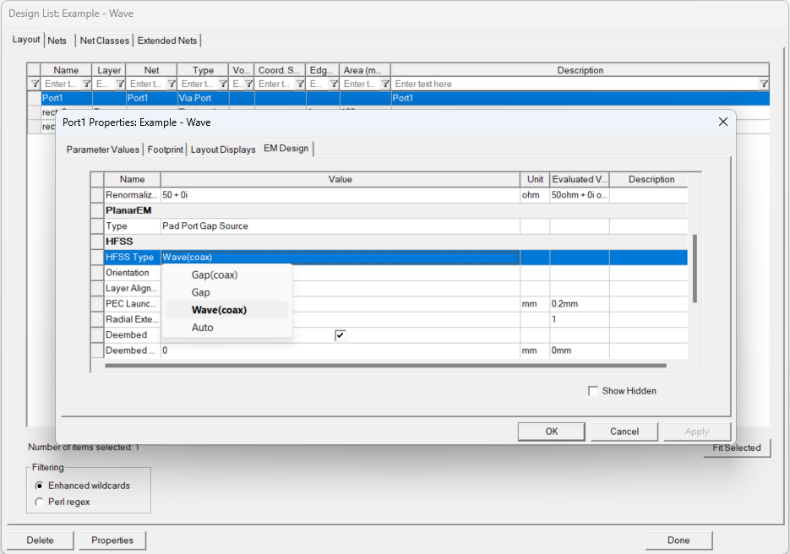790x554 pixels.
Task: Click the Via Port type cell
Action: click(x=203, y=98)
